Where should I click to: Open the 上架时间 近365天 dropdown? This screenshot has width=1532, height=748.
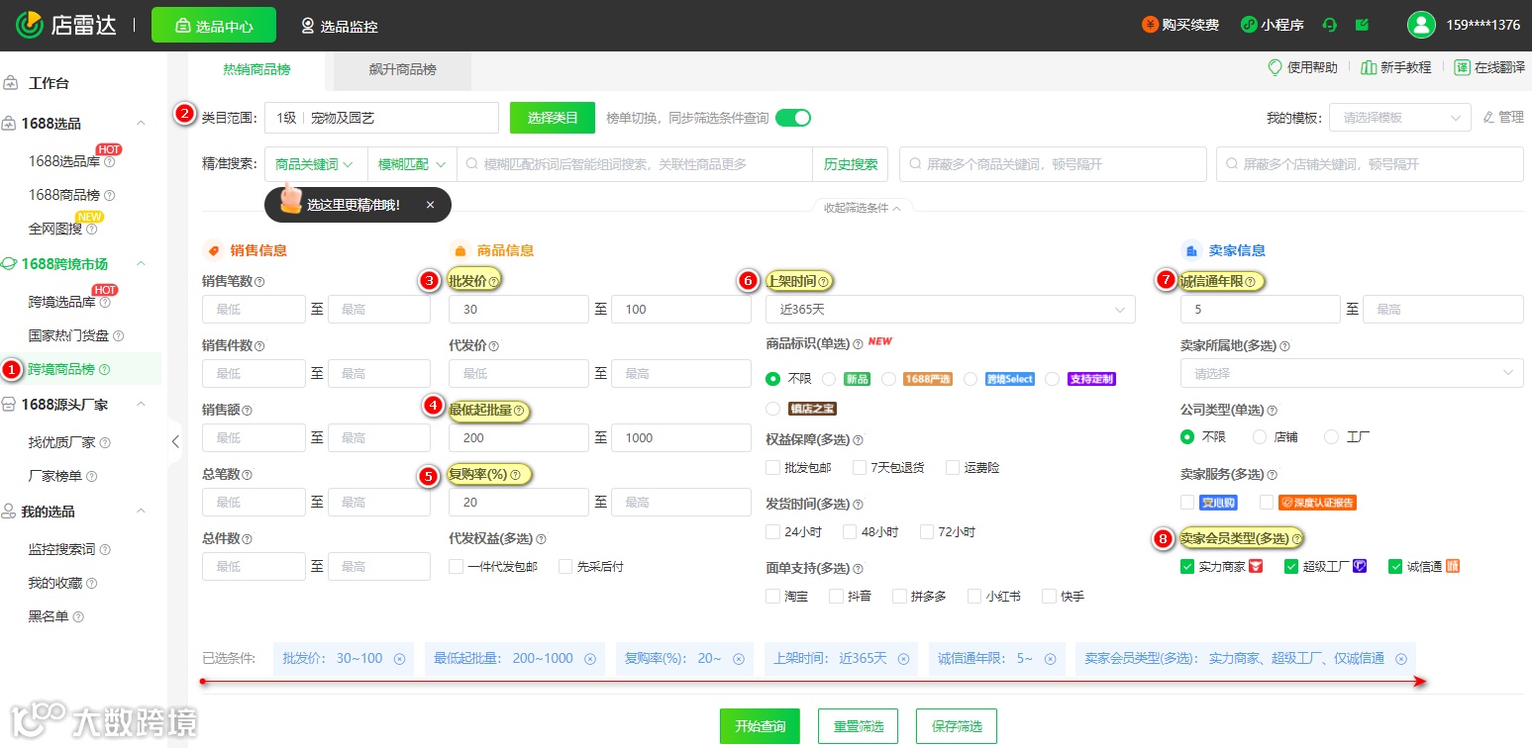tap(951, 310)
